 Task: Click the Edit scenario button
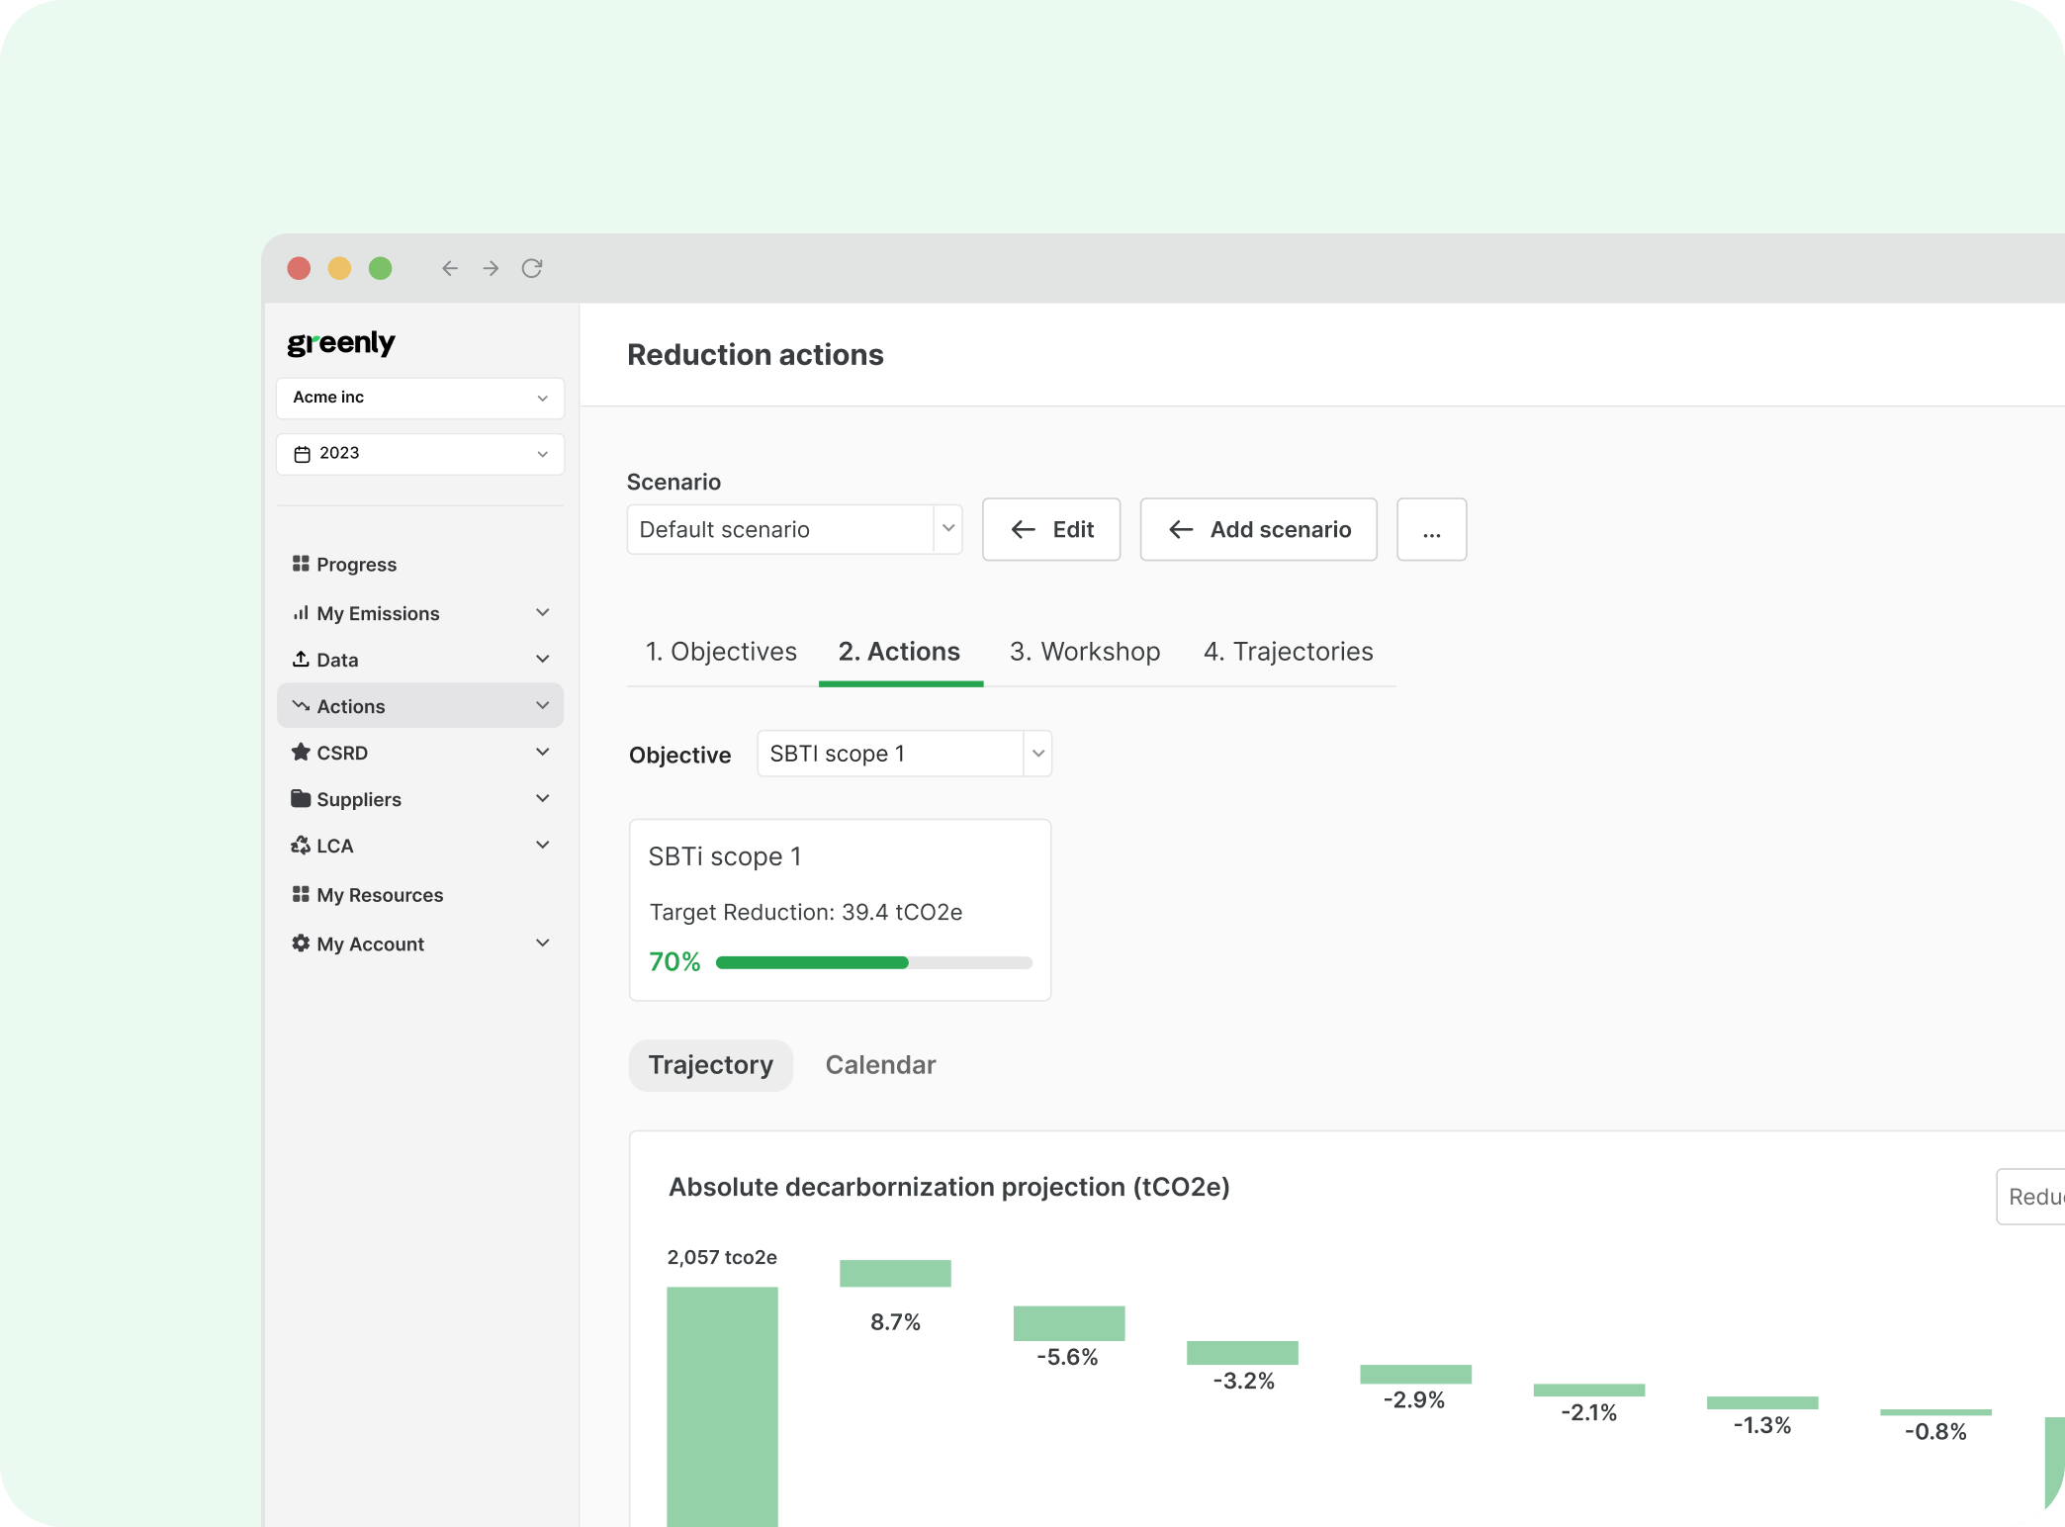tap(1050, 529)
